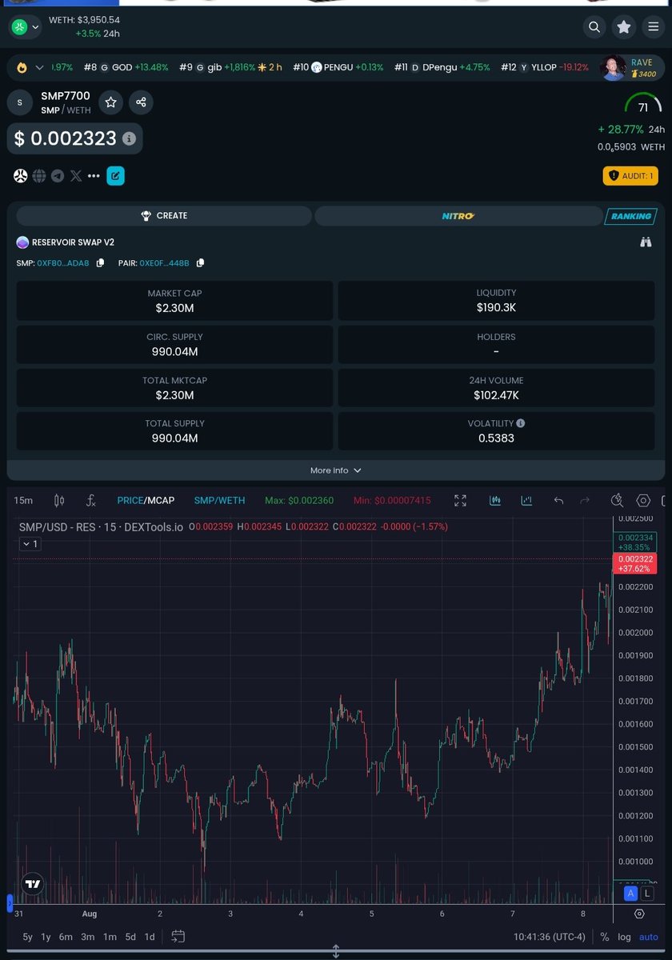Viewport: 672px width, 960px height.
Task: Open the token X social link
Action: coord(76,176)
